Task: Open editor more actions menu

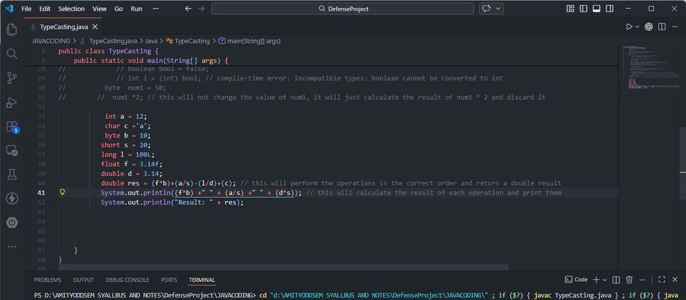Action: [676, 26]
